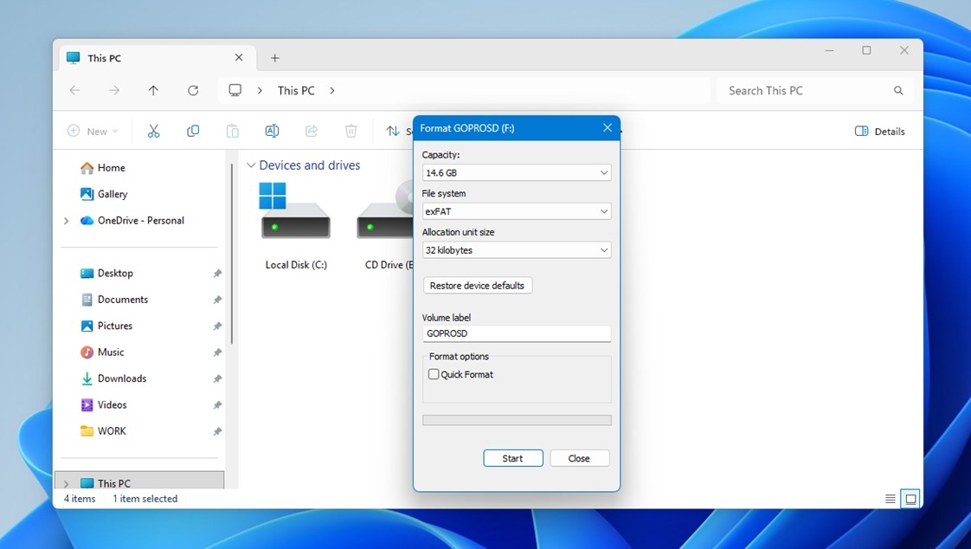Image resolution: width=971 pixels, height=549 pixels.
Task: Click the Delete trash icon in toolbar
Action: 351,131
